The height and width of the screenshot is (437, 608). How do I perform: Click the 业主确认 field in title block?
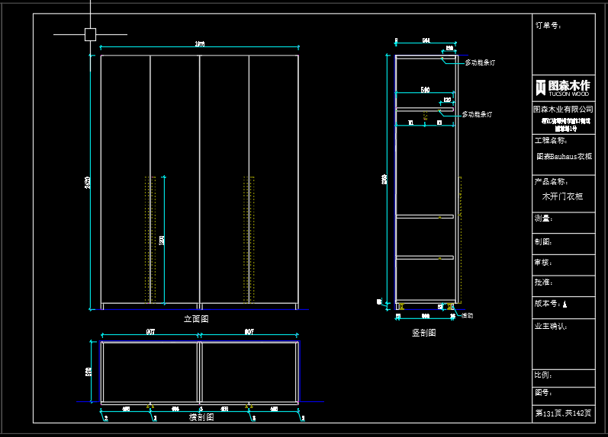551,326
